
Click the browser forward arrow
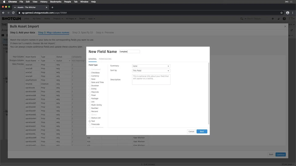pos(8,13)
